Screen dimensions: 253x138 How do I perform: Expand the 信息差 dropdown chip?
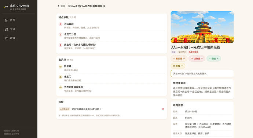click(x=197, y=58)
